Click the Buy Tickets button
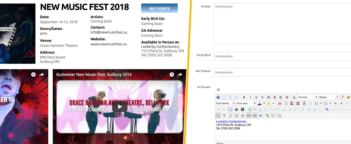This screenshot has height=144, width=351. tap(159, 8)
